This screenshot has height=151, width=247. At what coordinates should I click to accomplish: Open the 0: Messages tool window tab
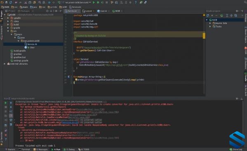pyautogui.click(x=40, y=149)
